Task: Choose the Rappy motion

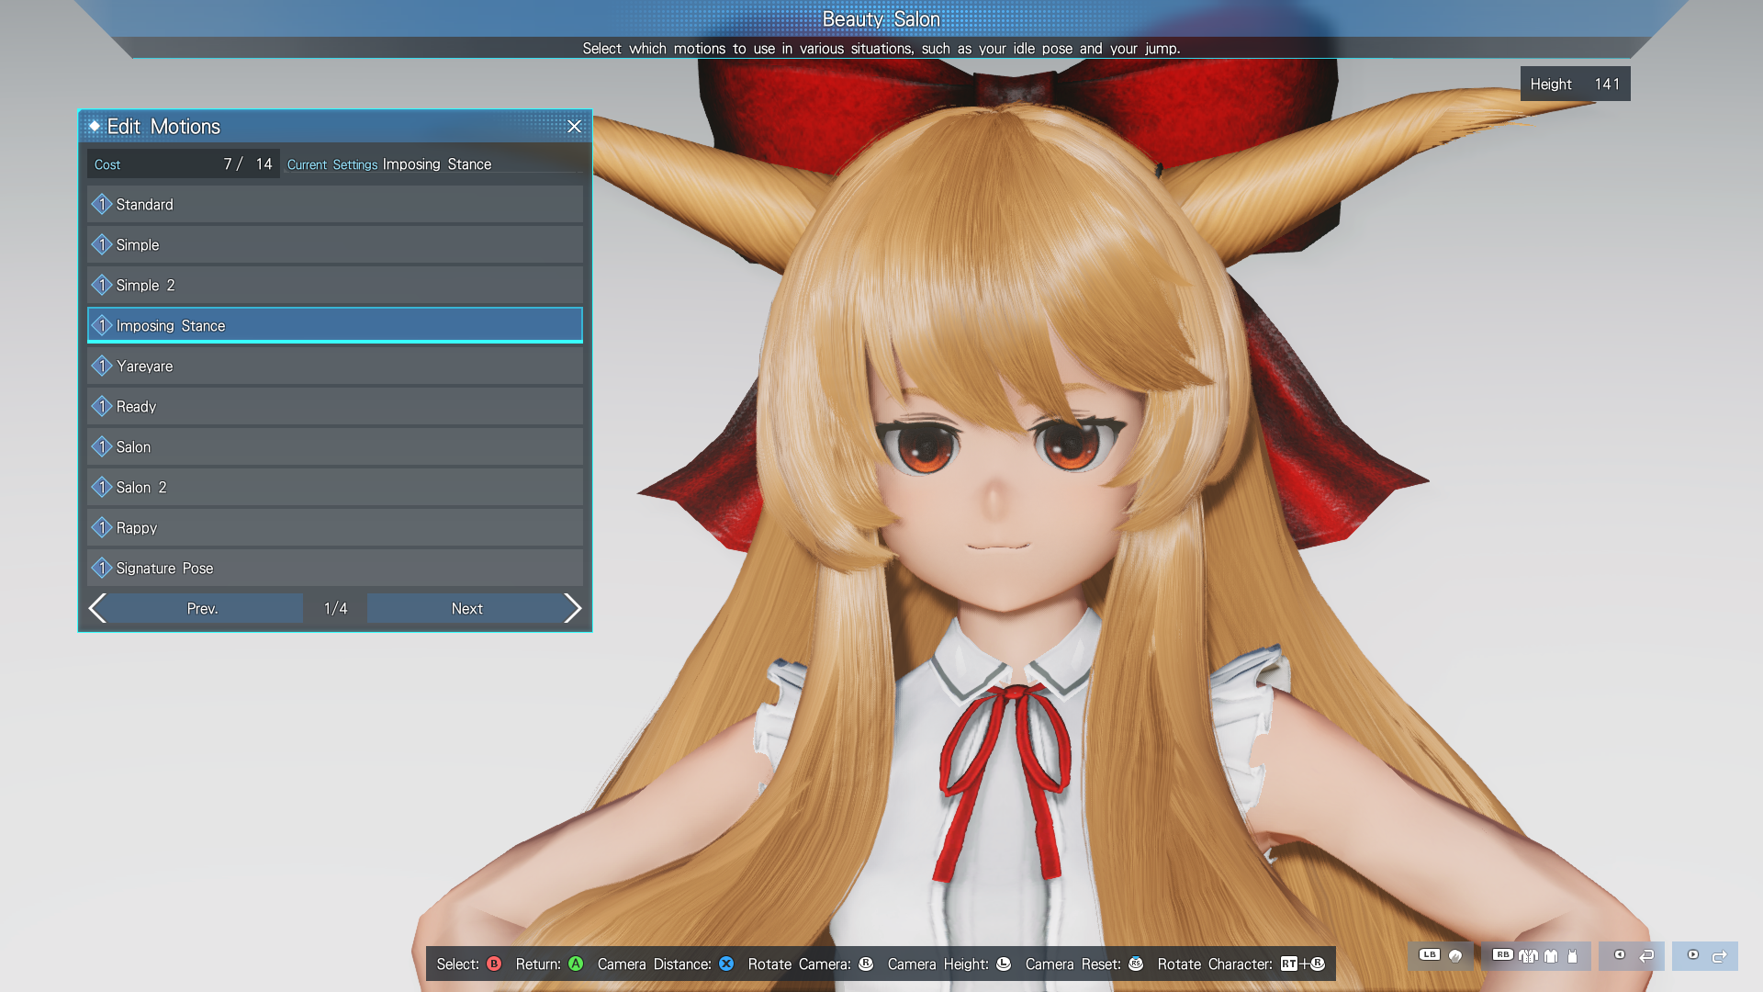Action: click(x=335, y=527)
